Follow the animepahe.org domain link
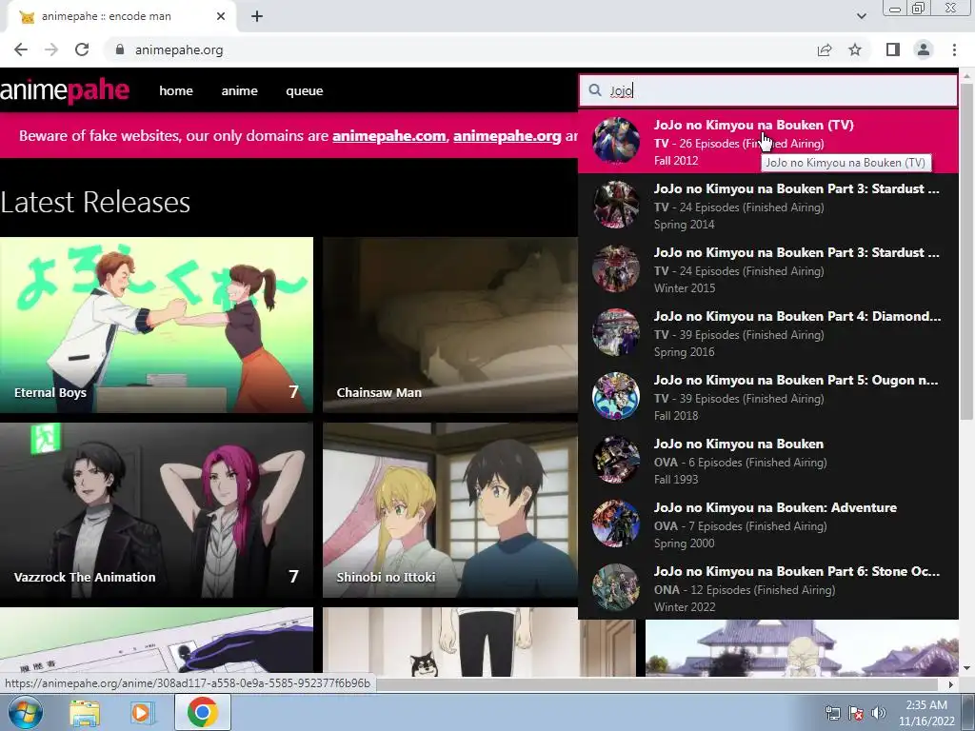The image size is (975, 731). [507, 135]
